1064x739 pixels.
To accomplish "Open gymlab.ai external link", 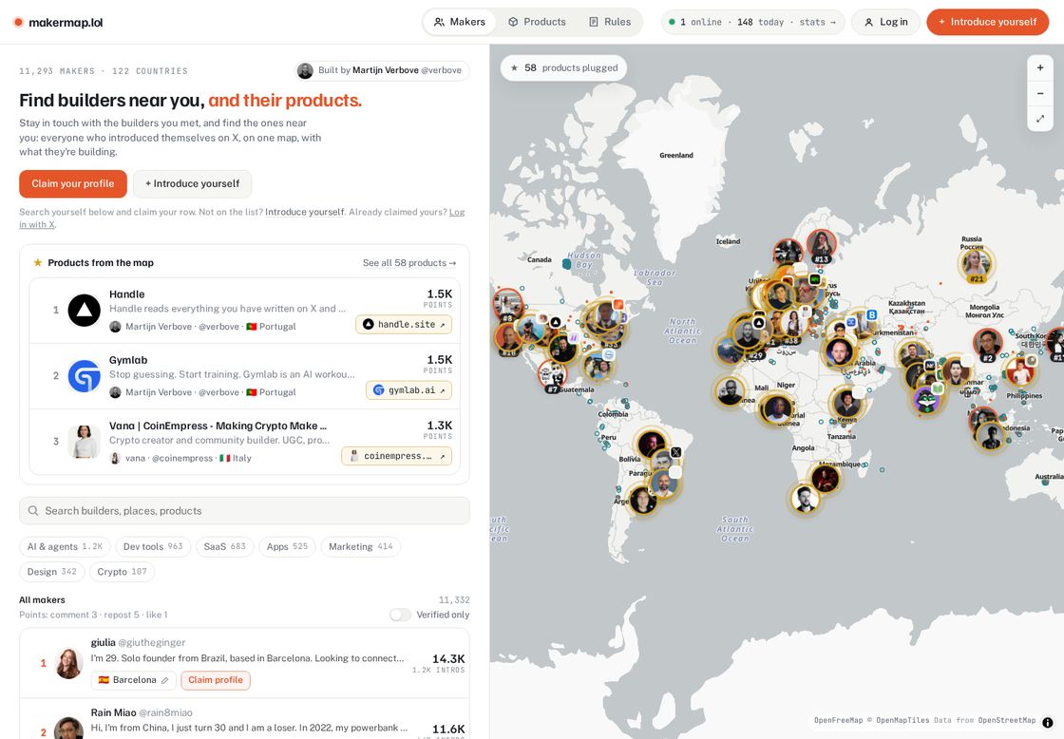I will 408,390.
